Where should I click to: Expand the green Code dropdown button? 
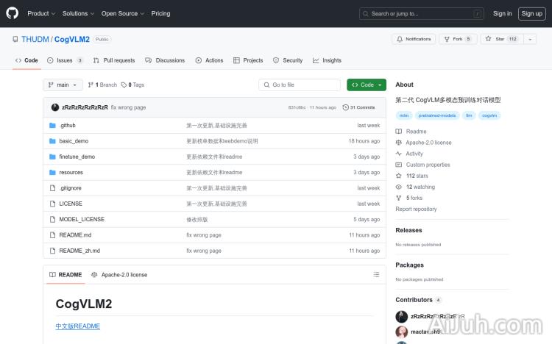coord(366,85)
